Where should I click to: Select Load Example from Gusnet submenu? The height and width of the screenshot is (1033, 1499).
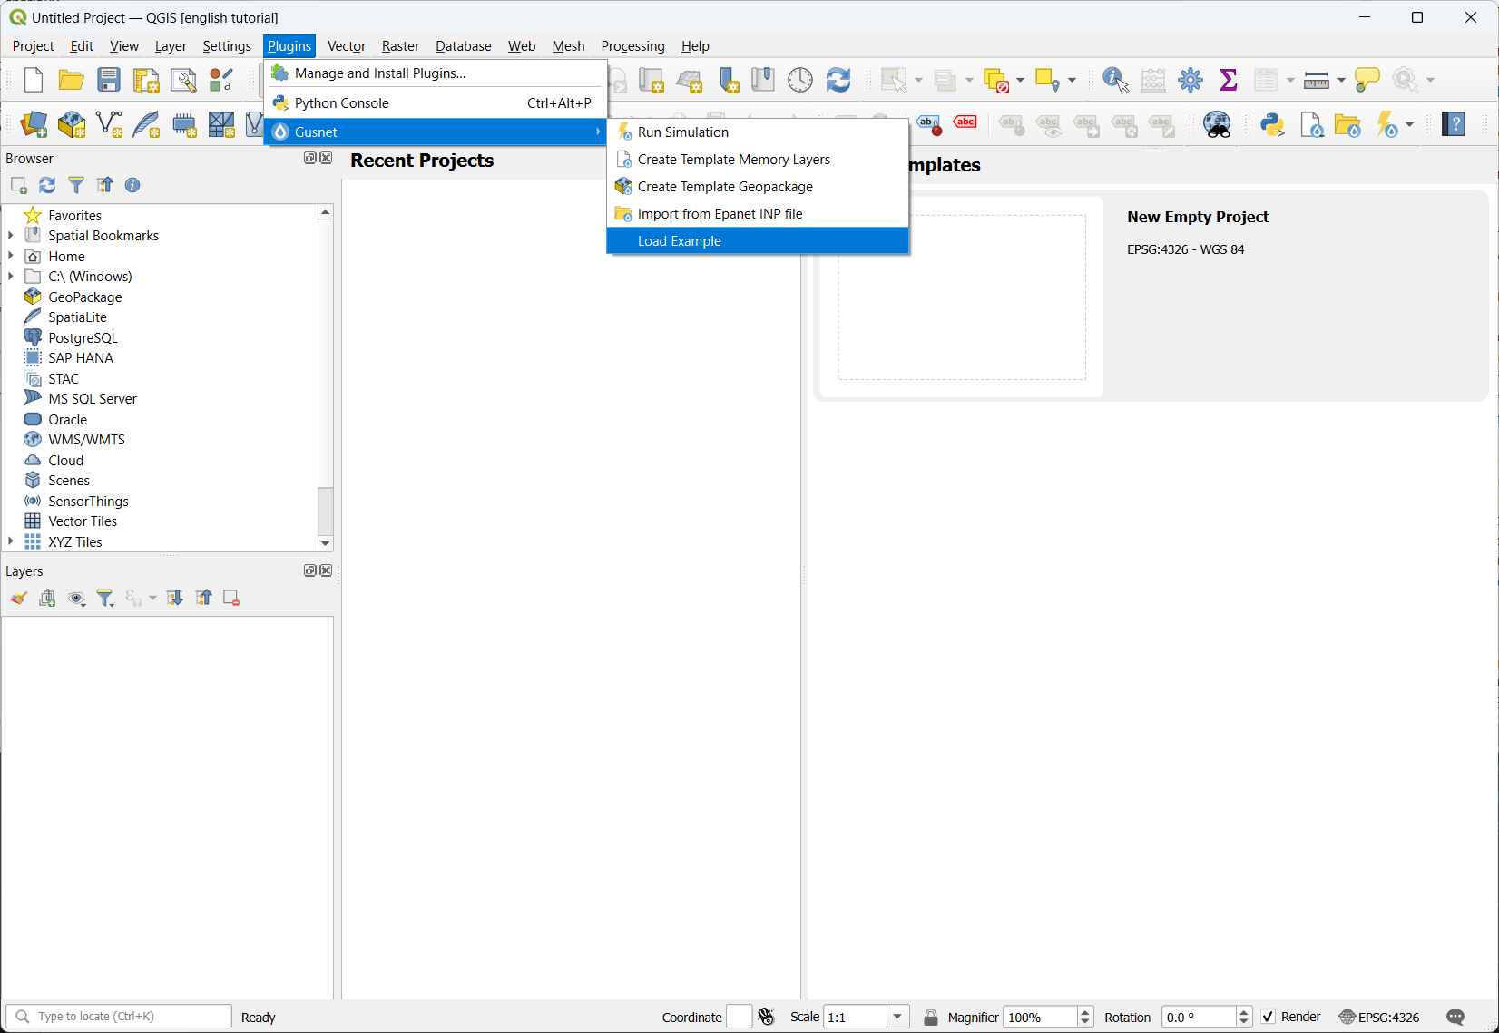tap(679, 241)
